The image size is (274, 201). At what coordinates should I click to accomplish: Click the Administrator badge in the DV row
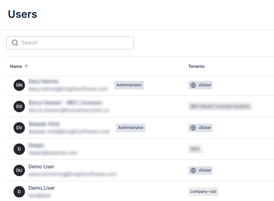[x=131, y=128]
